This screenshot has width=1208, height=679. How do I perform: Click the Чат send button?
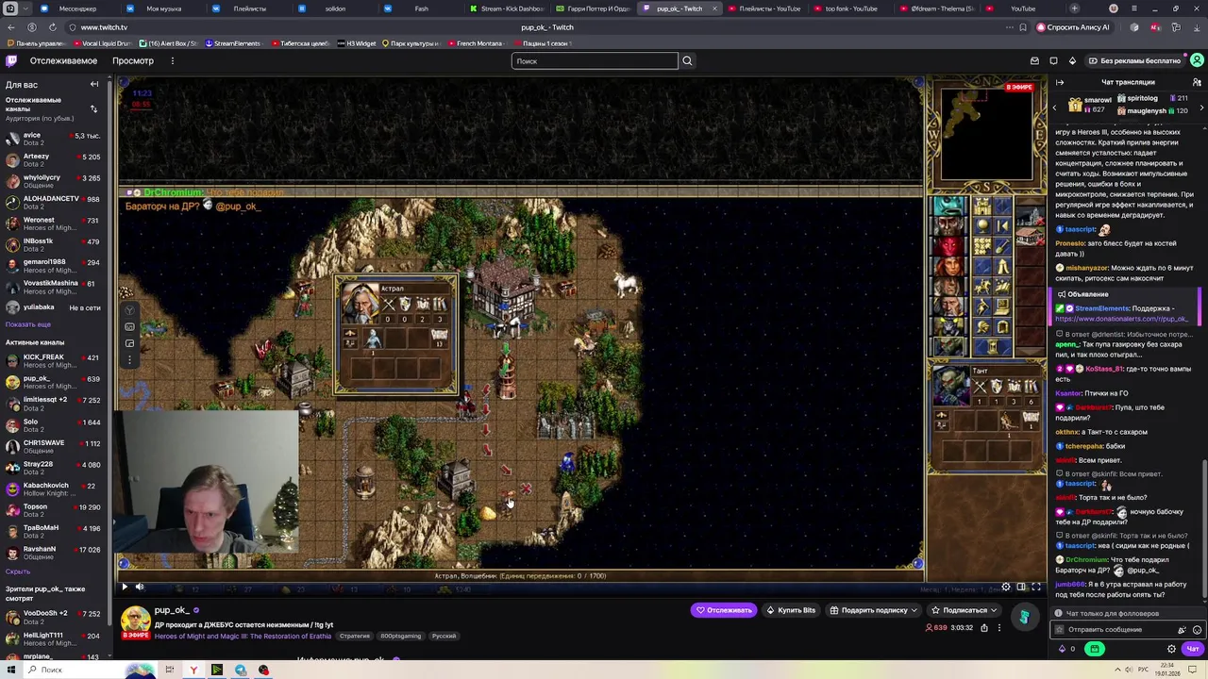point(1193,649)
